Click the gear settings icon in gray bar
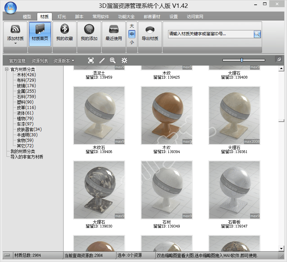The width and height of the screenshot is (287, 262). click(x=124, y=60)
